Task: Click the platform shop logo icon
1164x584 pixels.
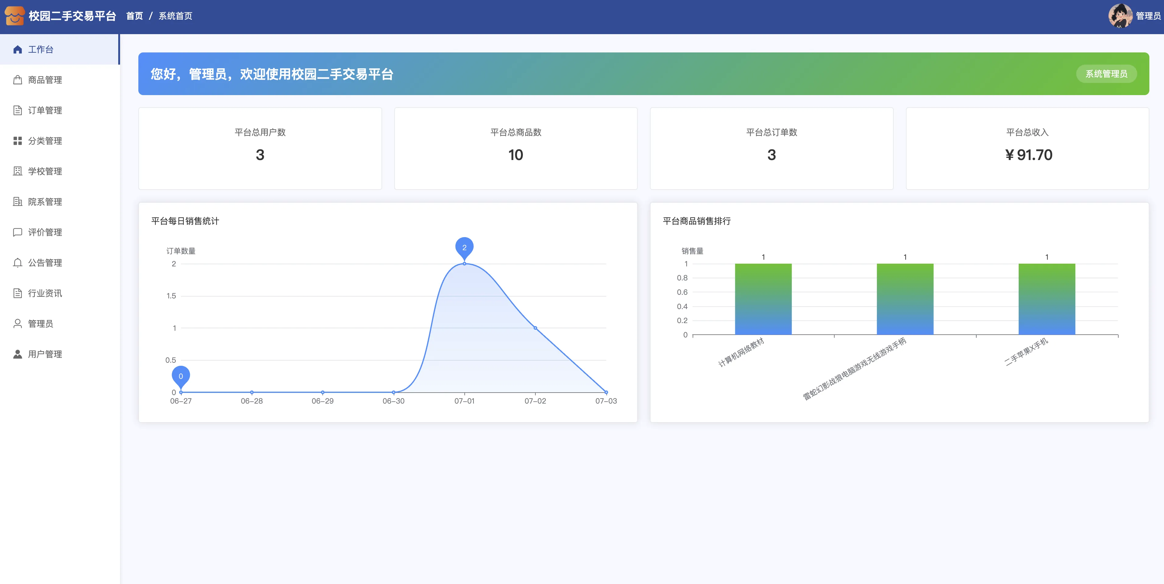Action: pyautogui.click(x=14, y=16)
